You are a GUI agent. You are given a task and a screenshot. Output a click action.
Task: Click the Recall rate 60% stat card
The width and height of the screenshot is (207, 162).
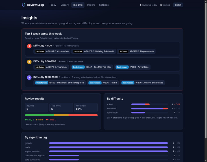[86, 107]
